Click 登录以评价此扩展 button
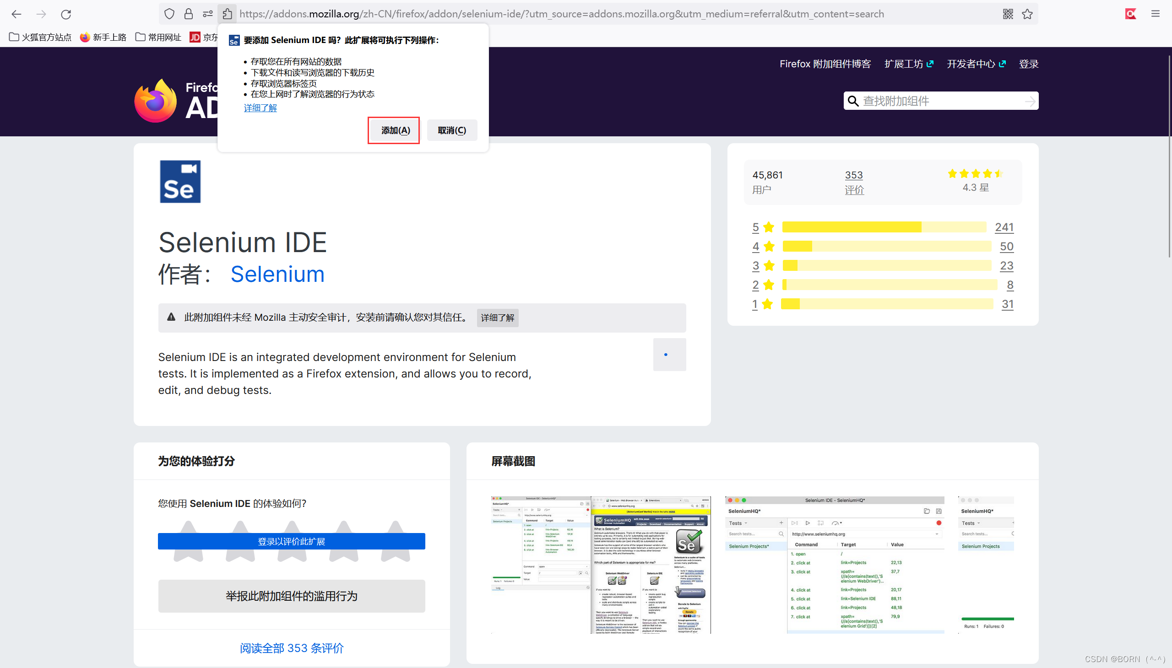 (x=292, y=541)
